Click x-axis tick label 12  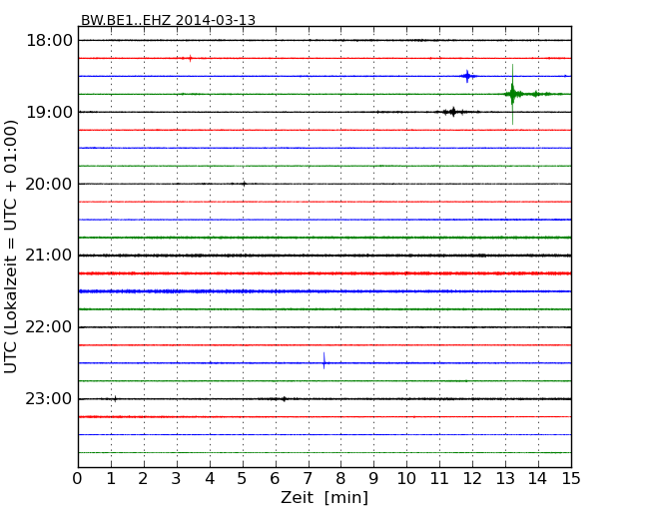tap(472, 478)
